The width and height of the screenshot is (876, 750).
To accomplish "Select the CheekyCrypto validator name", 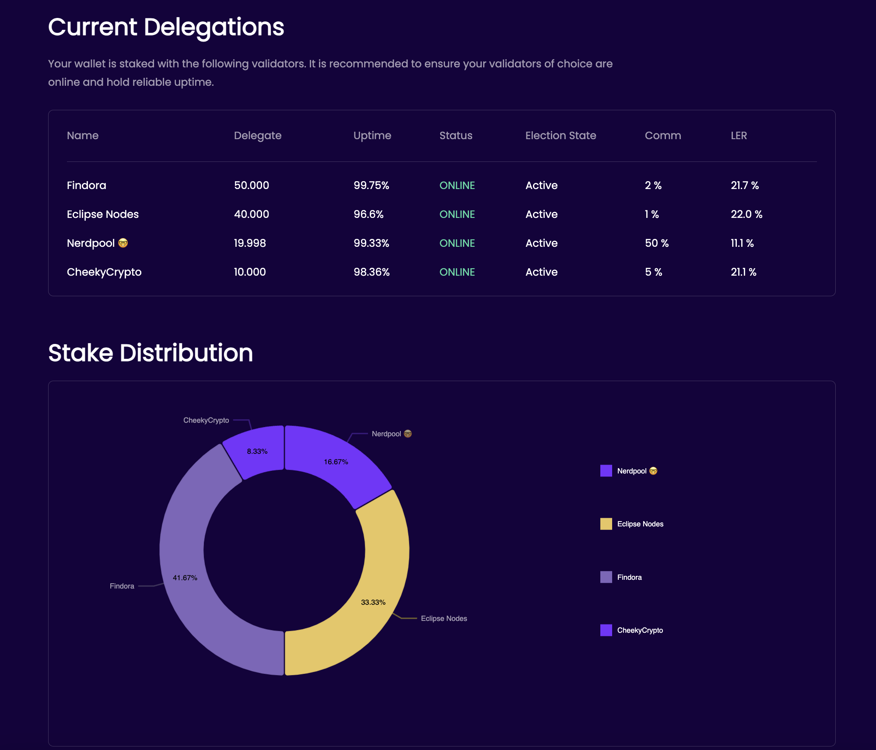I will click(x=104, y=272).
